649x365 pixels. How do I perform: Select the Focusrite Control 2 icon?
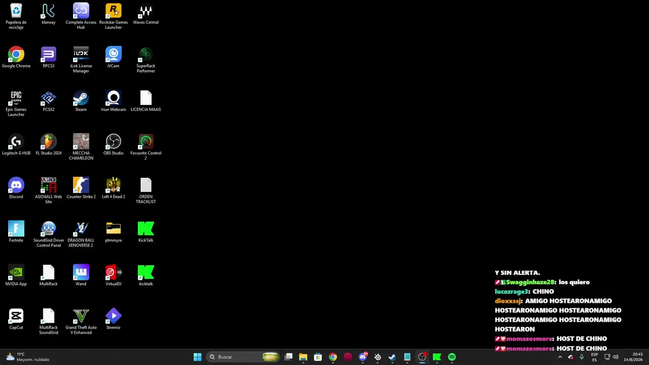coord(146,148)
